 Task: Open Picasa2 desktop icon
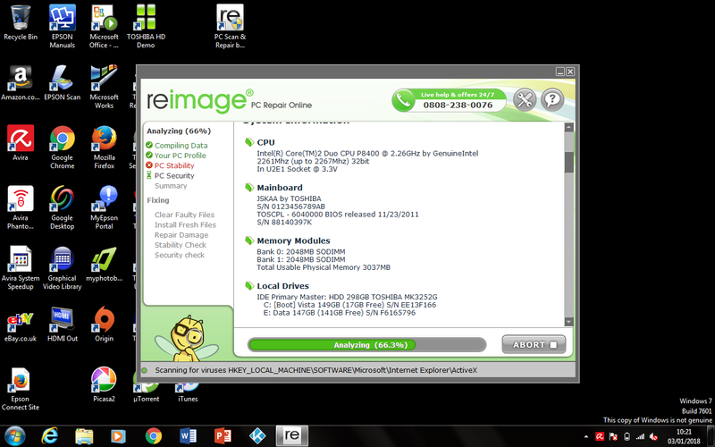pos(104,384)
